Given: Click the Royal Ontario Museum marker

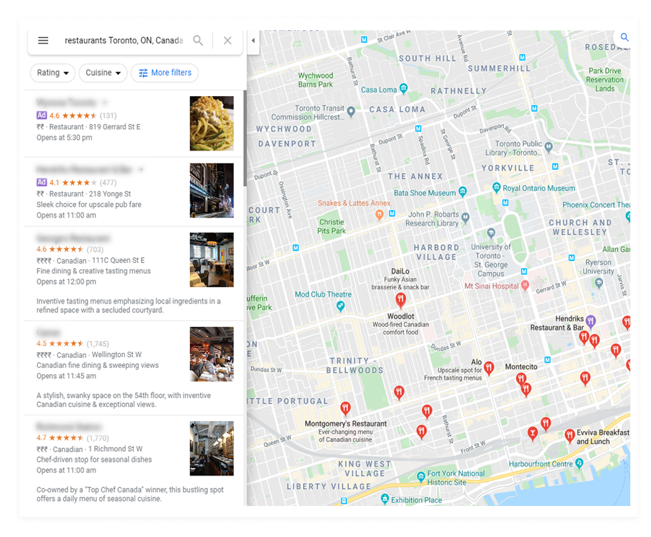Looking at the screenshot, I should (496, 187).
